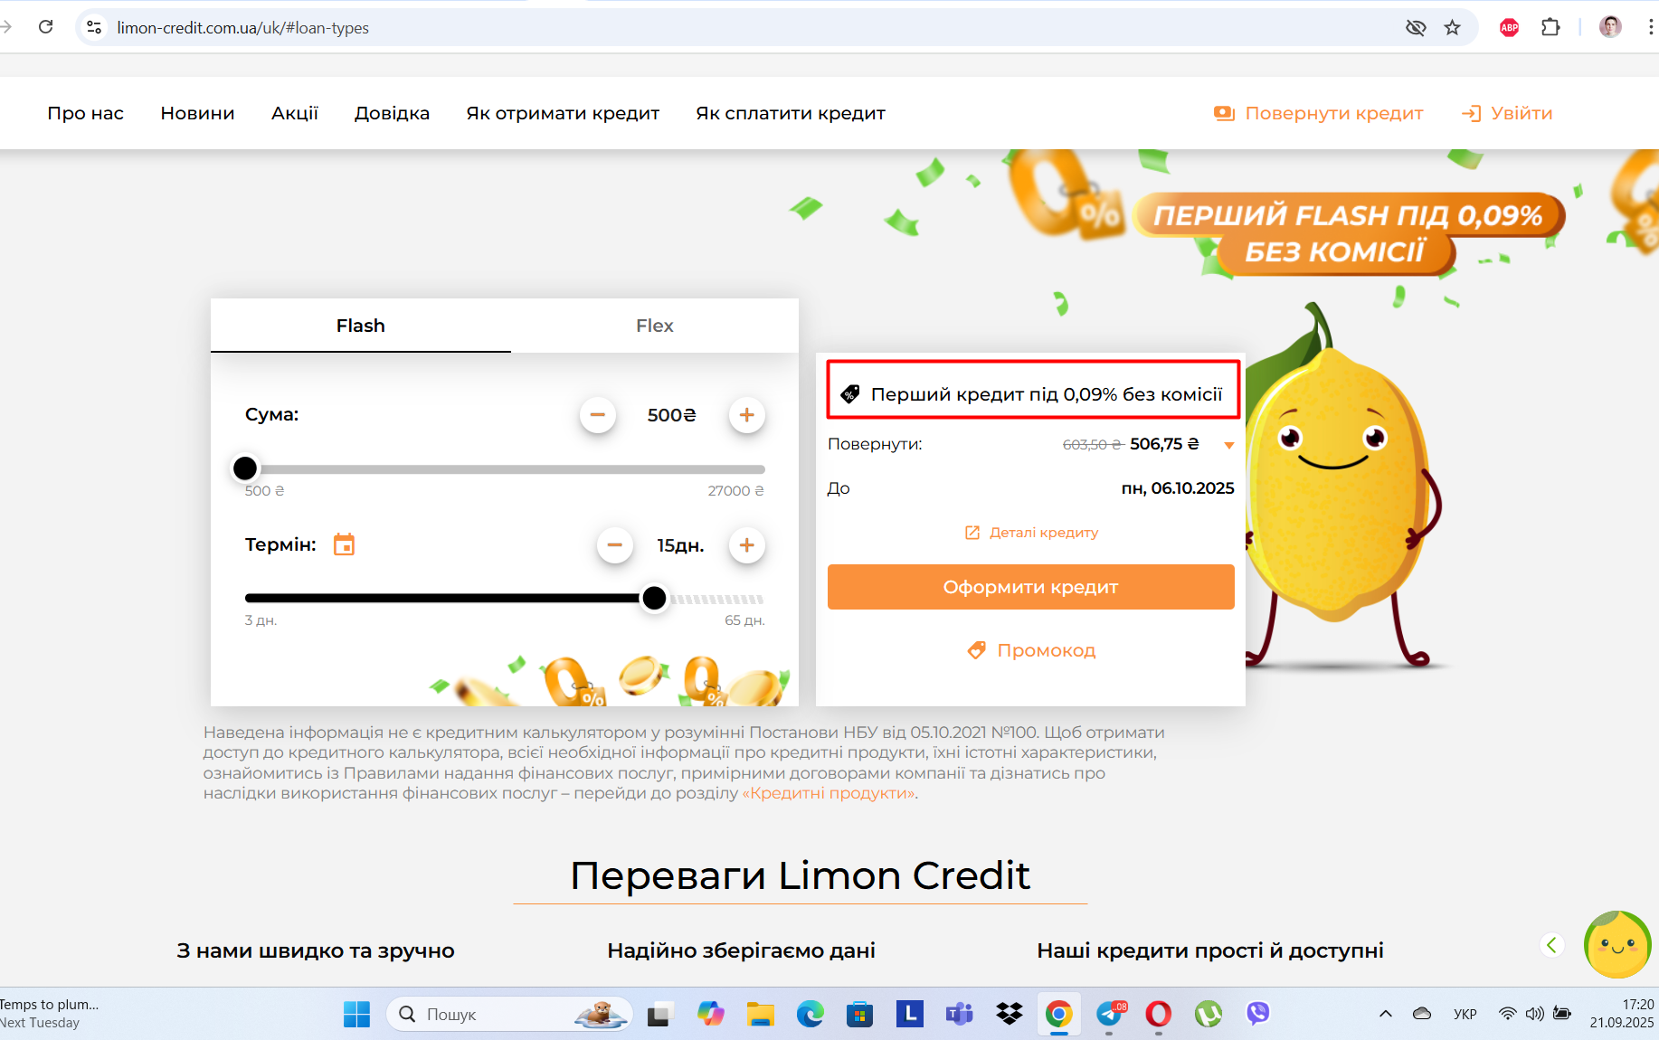Open the clock and date 17:20
Viewport: 1659px width, 1040px height.
click(x=1622, y=1014)
